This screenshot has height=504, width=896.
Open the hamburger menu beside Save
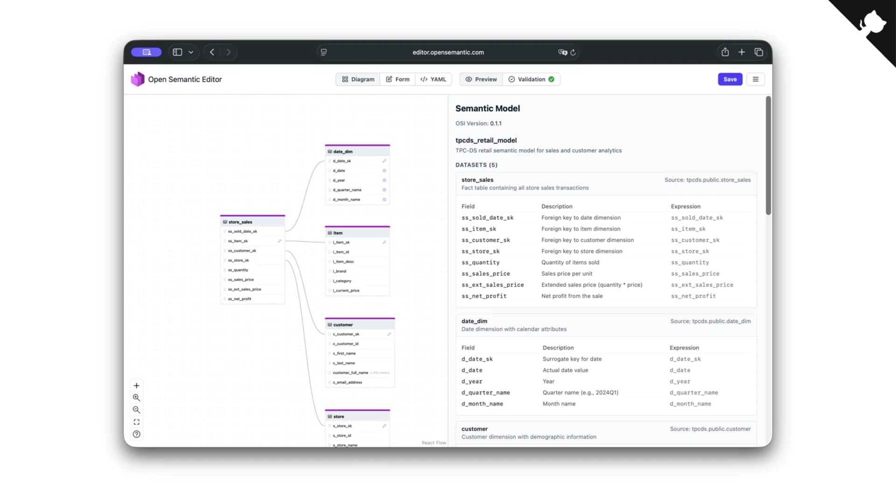(x=756, y=79)
